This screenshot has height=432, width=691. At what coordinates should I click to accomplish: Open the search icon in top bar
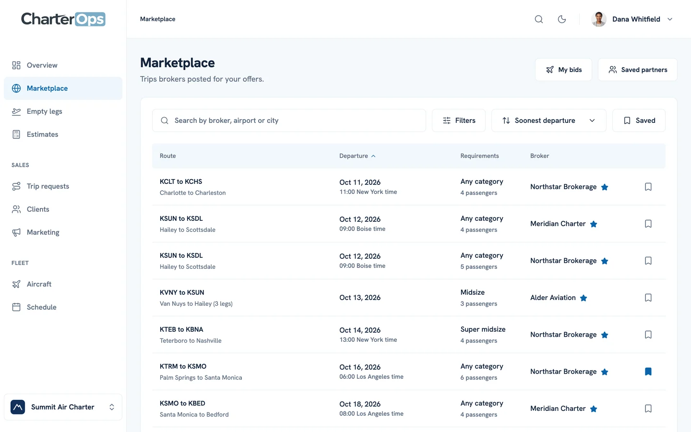(539, 19)
